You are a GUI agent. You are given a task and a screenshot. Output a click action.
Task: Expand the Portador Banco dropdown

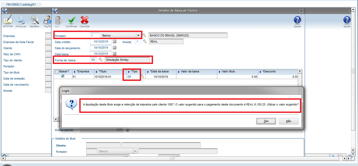[138, 35]
